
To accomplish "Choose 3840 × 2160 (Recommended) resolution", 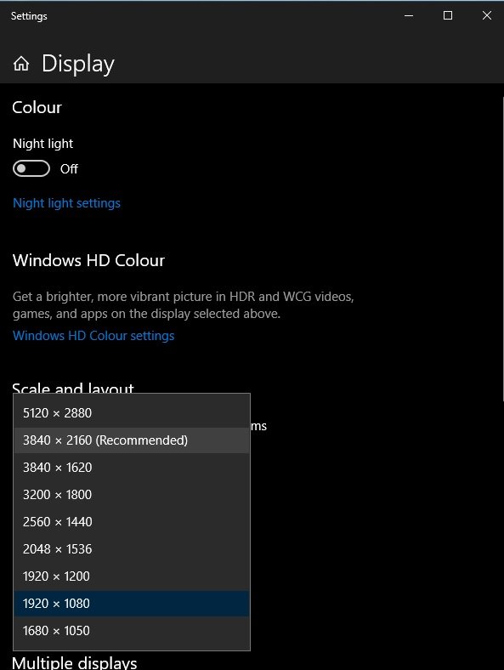I will 132,440.
